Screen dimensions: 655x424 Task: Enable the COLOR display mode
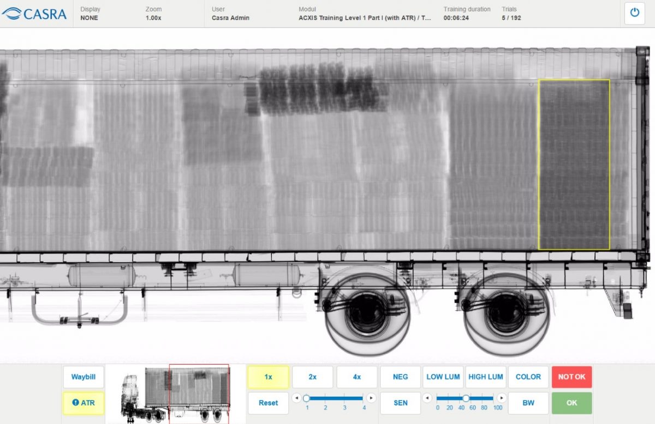pos(528,377)
